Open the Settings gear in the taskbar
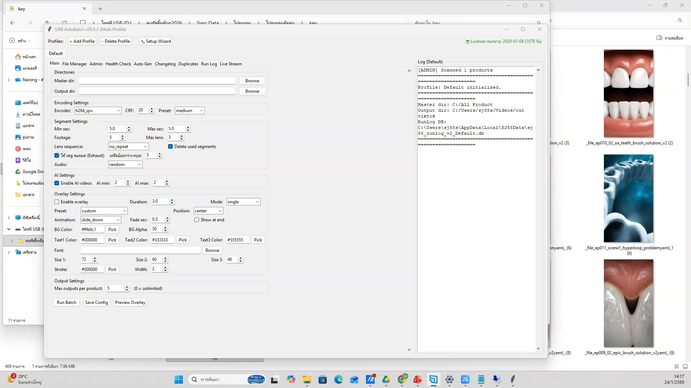Viewport: 691px width, 388px height. 449,379
